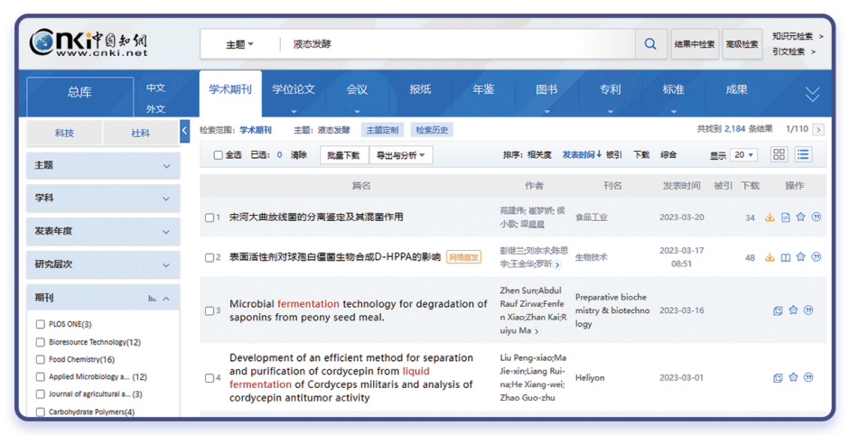Select the 科技 category tab
Image resolution: width=849 pixels, height=435 pixels.
(x=64, y=133)
